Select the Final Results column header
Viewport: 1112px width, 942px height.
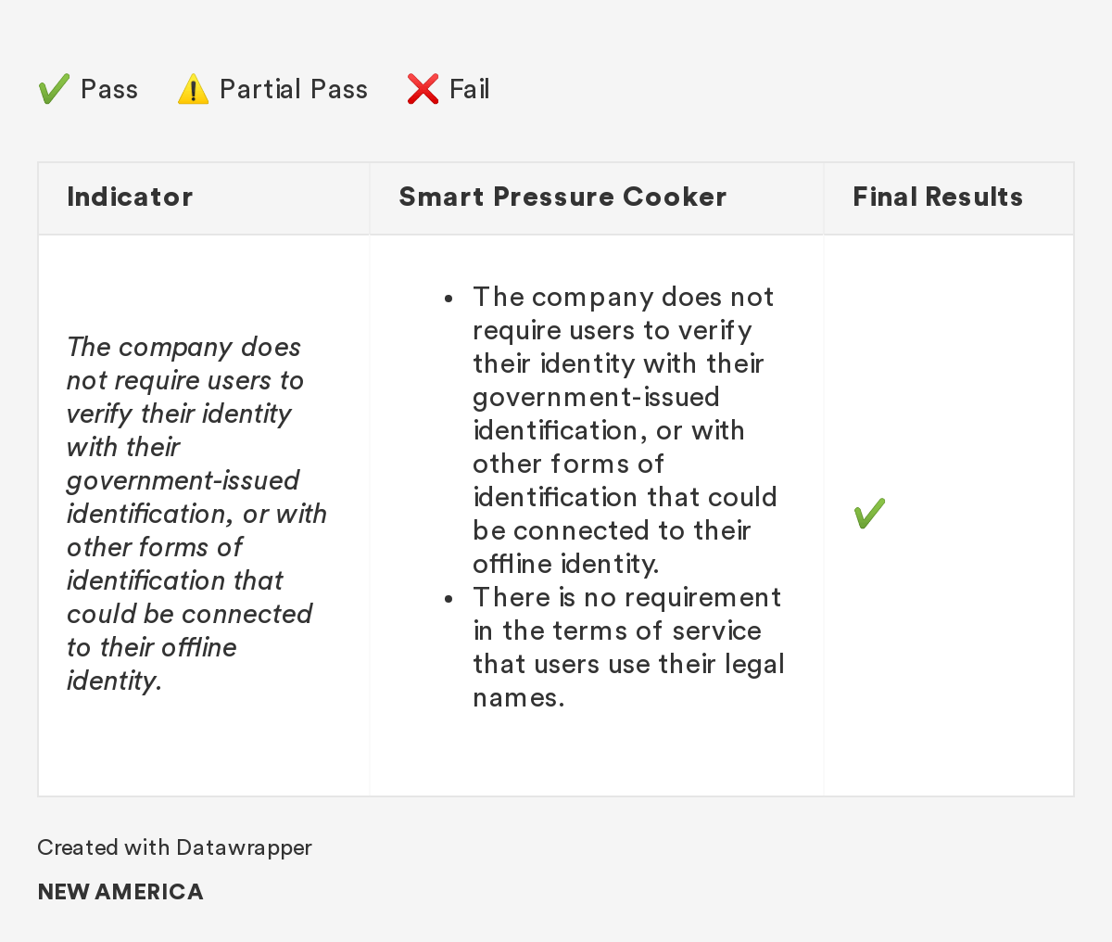pos(938,197)
